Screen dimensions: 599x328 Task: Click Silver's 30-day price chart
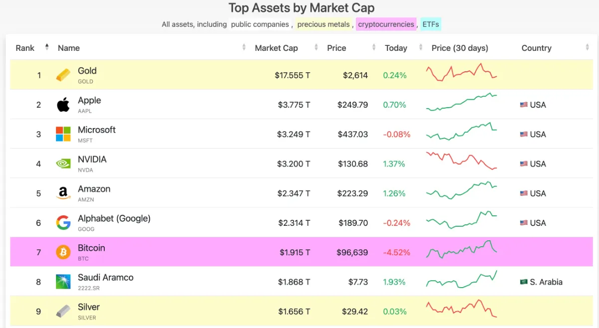(461, 308)
